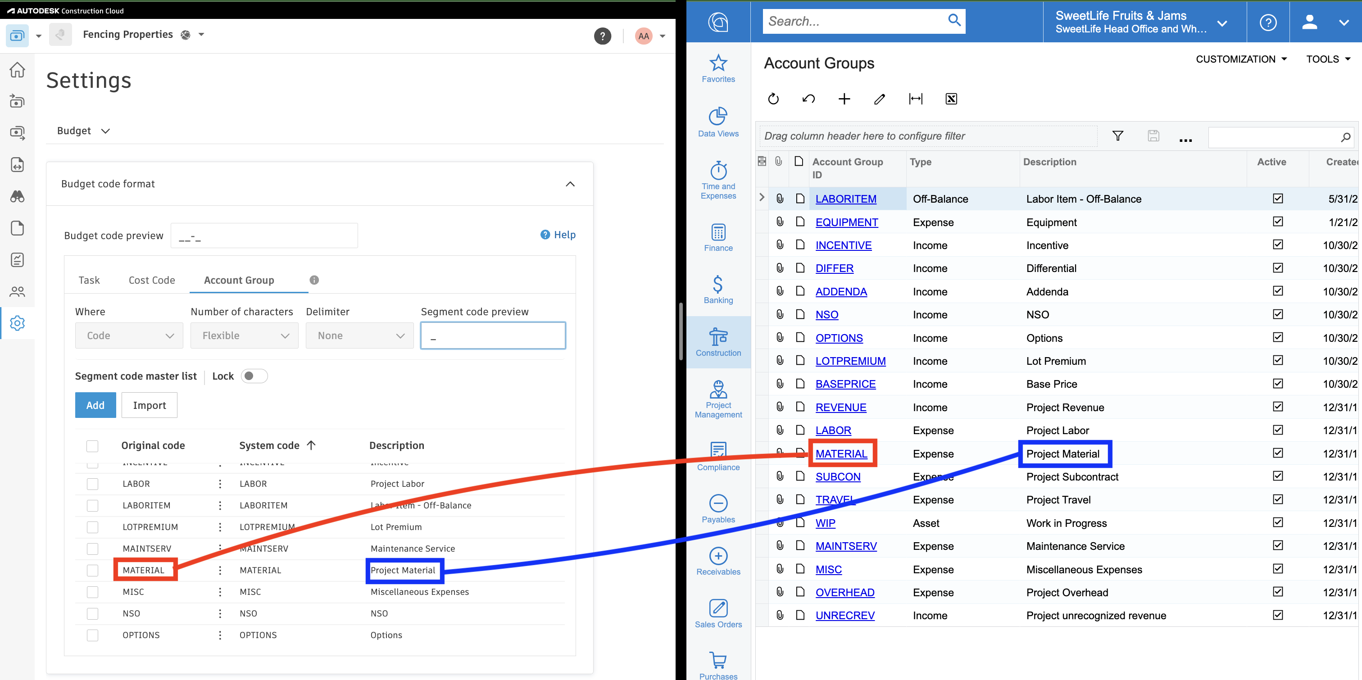Open the Delimiter dropdown set to None

[359, 336]
